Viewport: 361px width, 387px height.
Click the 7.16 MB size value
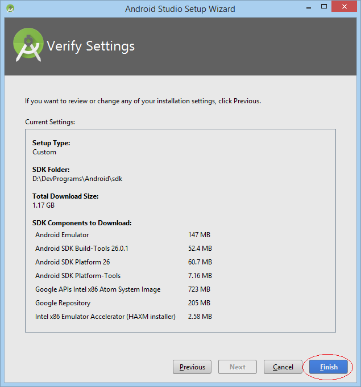click(200, 275)
